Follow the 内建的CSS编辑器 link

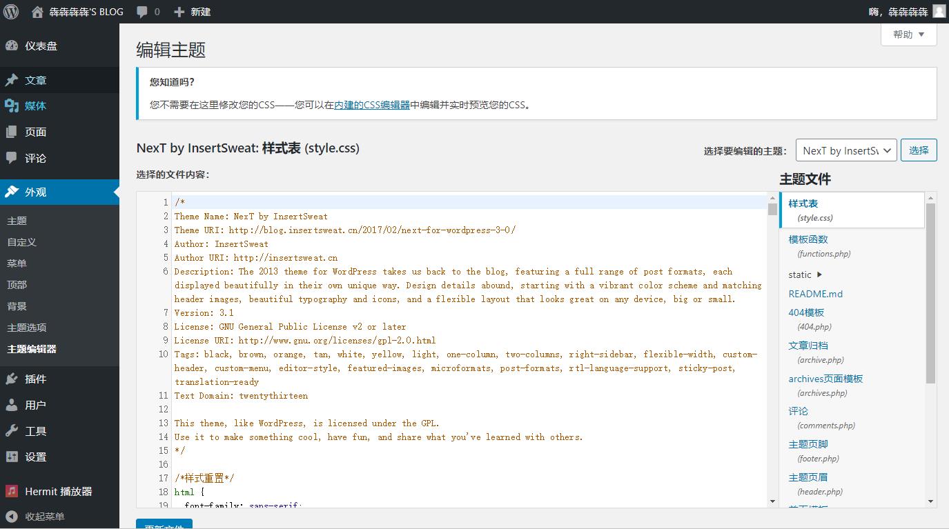pyautogui.click(x=372, y=106)
